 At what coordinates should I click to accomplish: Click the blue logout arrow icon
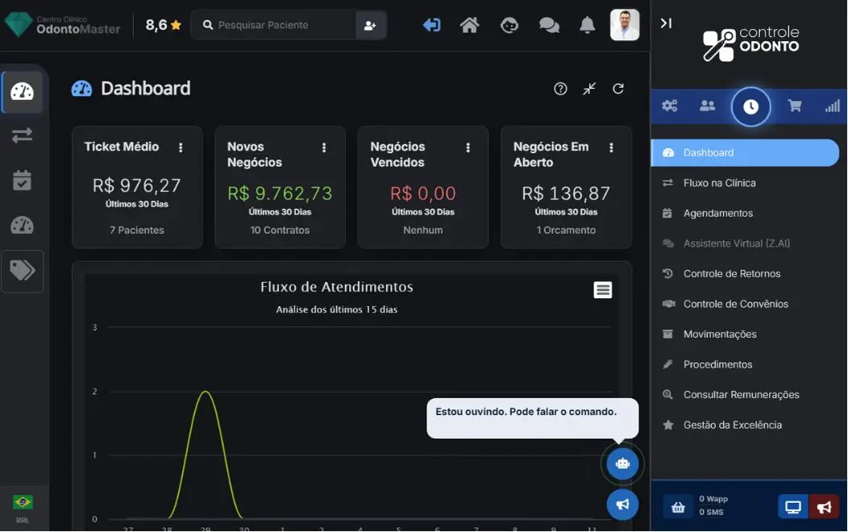tap(431, 25)
